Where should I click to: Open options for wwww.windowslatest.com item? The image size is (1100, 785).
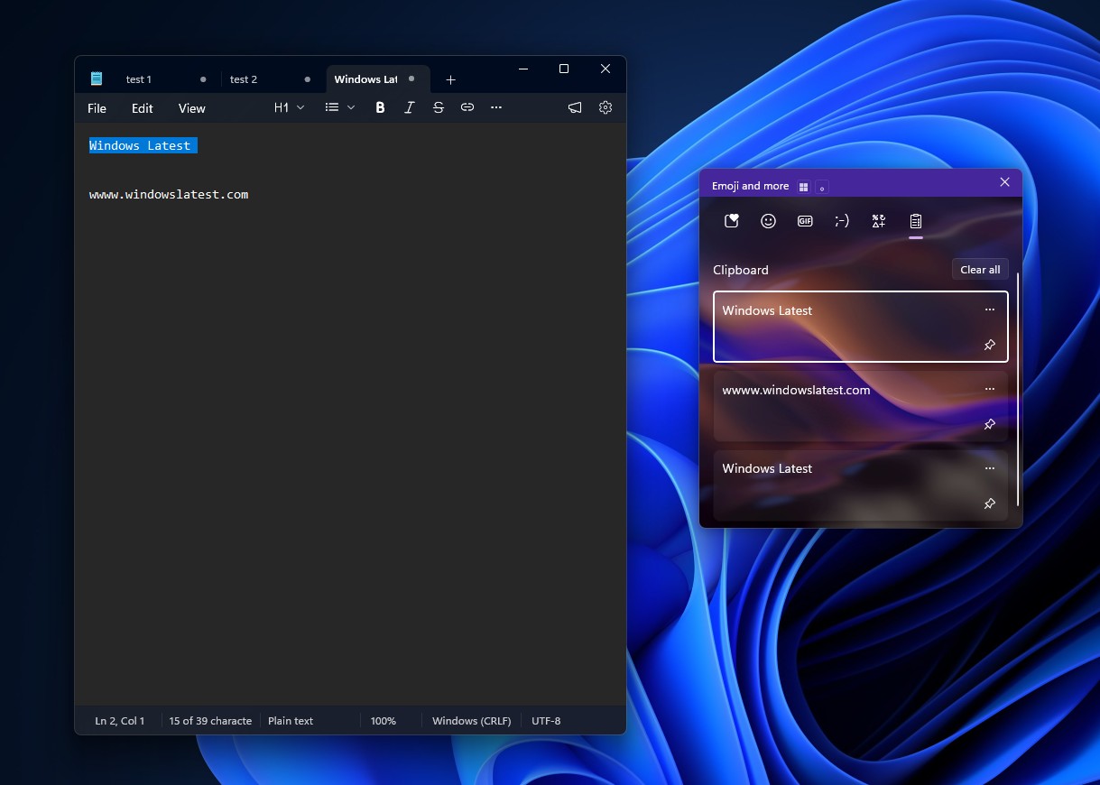[990, 390]
